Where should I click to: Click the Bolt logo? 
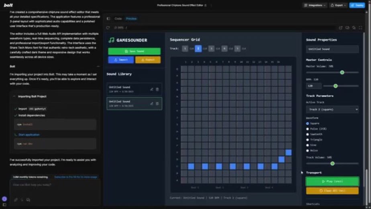coord(8,5)
